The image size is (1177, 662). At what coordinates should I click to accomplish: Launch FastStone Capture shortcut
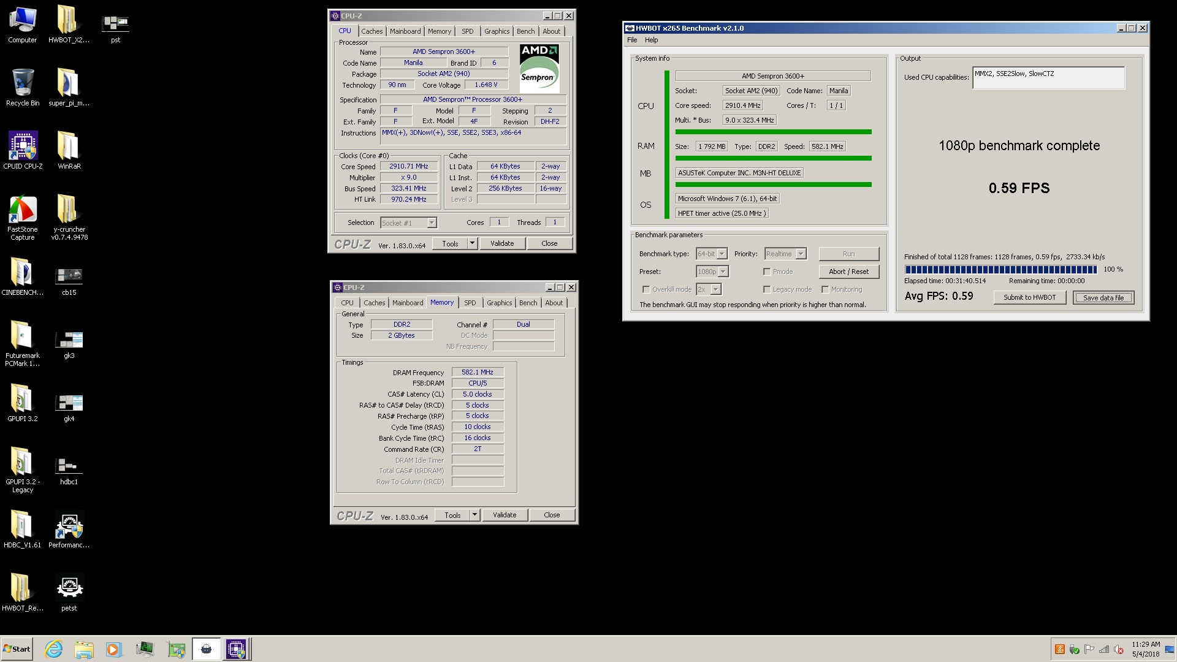[x=23, y=218]
